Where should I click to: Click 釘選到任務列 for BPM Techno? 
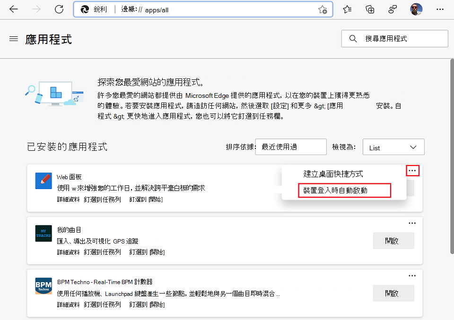(x=103, y=304)
